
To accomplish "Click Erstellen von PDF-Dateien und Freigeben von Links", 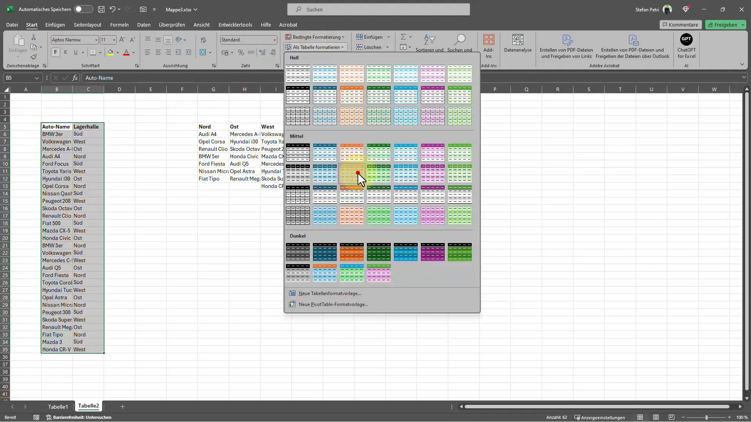I will click(566, 46).
